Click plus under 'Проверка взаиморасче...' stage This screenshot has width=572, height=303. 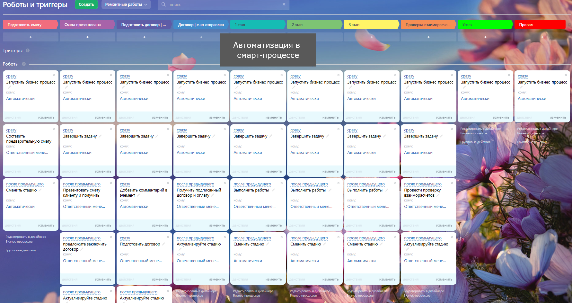point(428,37)
